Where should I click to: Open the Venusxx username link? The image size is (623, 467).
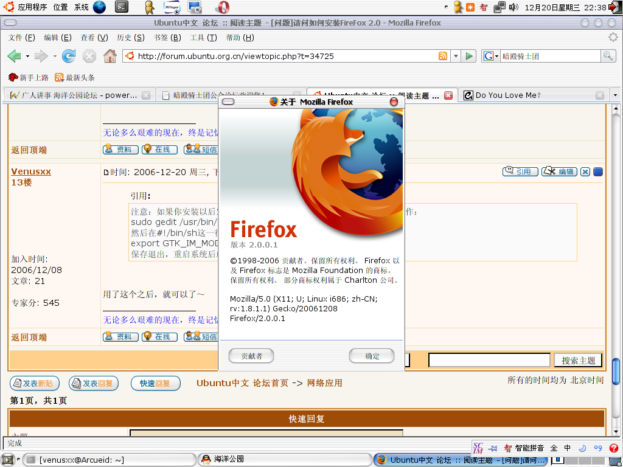click(31, 171)
